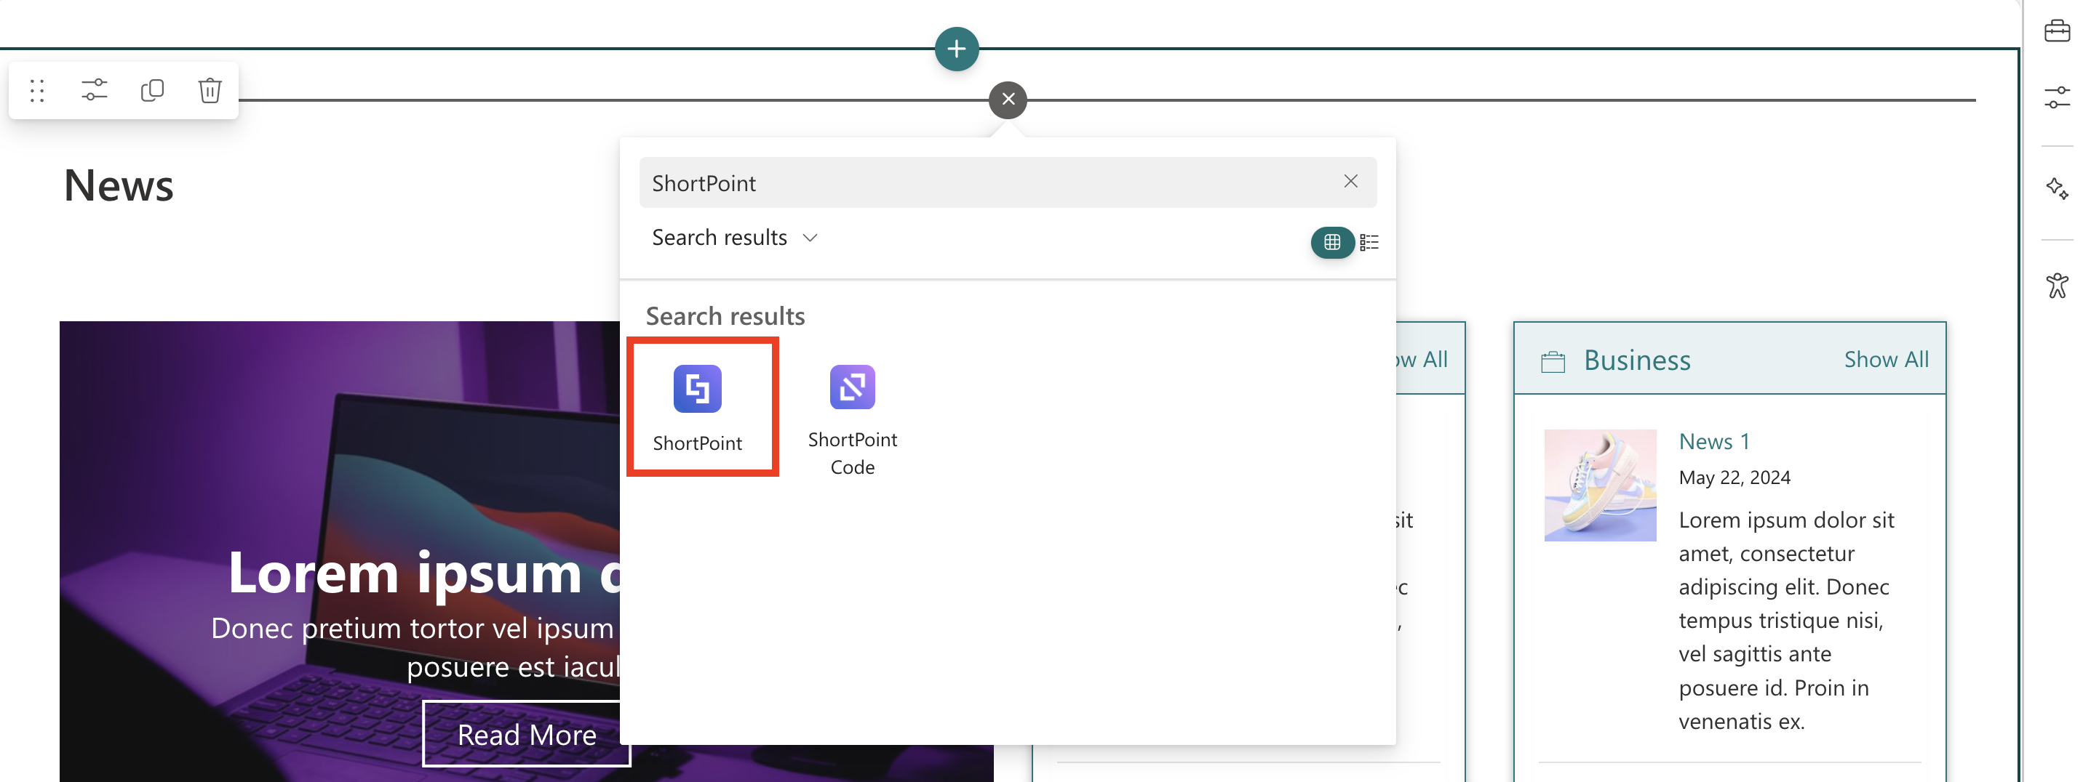This screenshot has height=782, width=2091.
Task: Open page properties sliders in right rail
Action: [x=2056, y=97]
